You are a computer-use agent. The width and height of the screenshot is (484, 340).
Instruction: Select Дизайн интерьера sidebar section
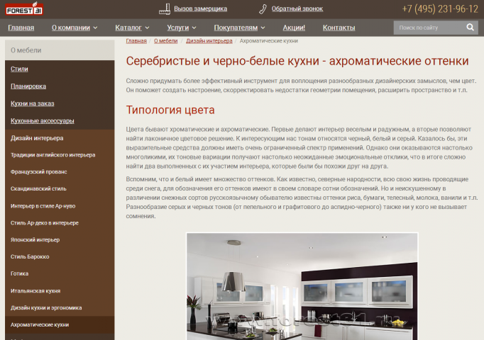tap(37, 138)
